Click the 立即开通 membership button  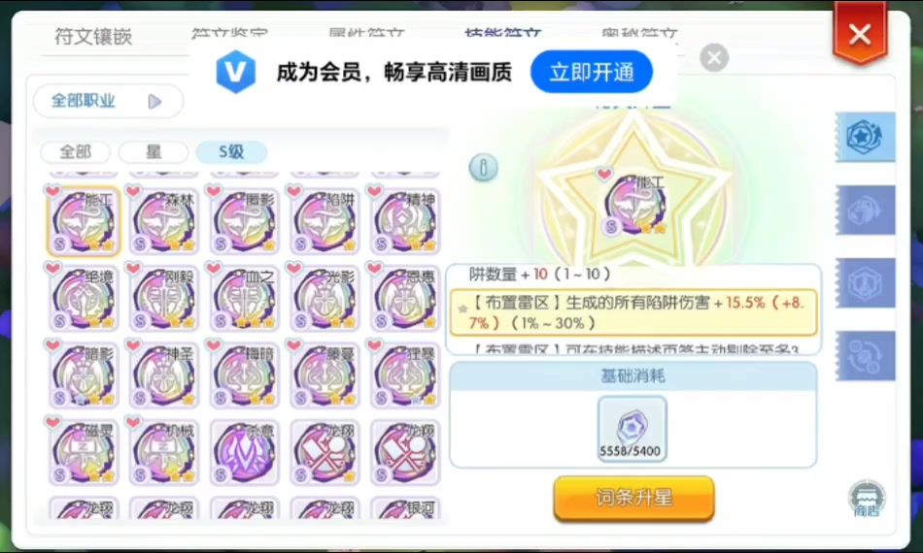(x=592, y=72)
